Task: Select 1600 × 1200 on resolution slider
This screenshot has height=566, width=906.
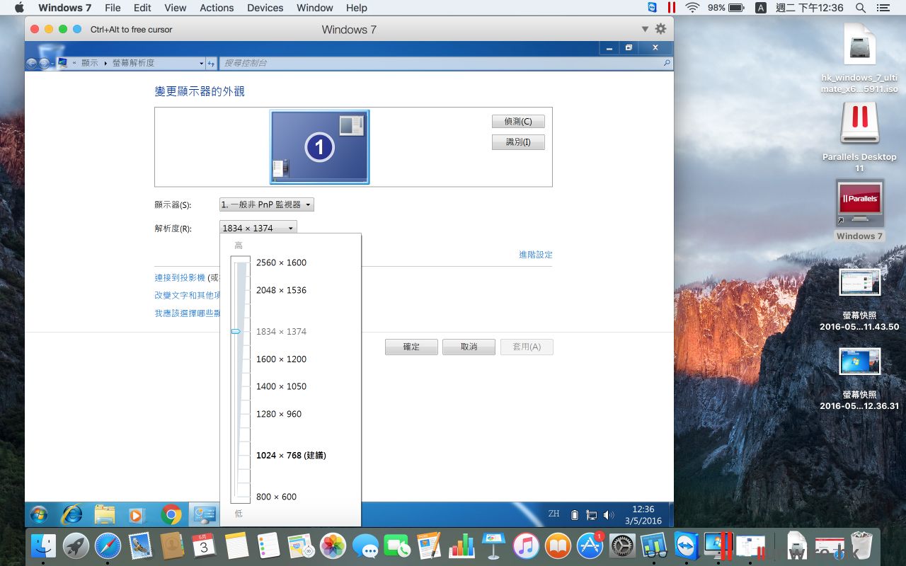Action: 281,359
